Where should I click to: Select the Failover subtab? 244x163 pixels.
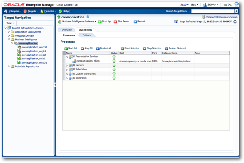tap(87, 35)
